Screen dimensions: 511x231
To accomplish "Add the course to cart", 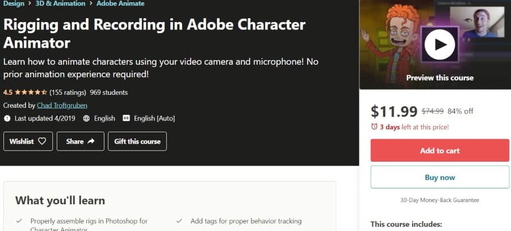I will tap(439, 150).
